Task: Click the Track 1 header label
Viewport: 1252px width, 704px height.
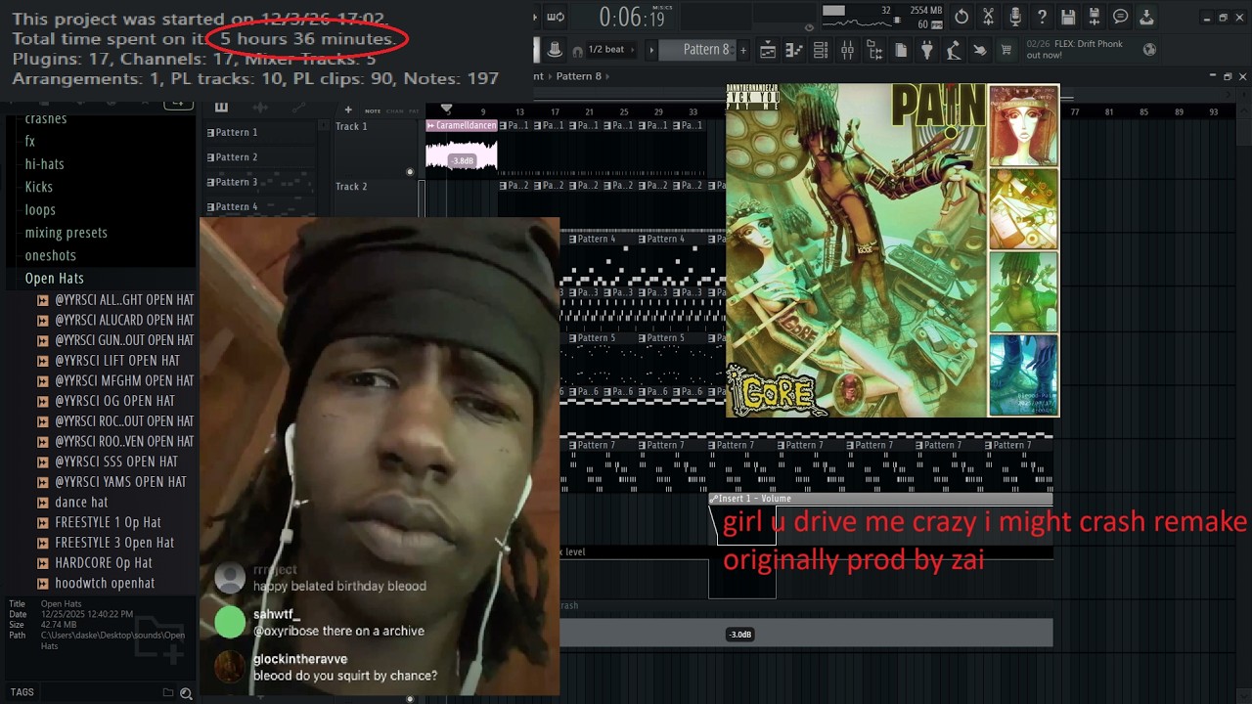Action: (x=351, y=126)
